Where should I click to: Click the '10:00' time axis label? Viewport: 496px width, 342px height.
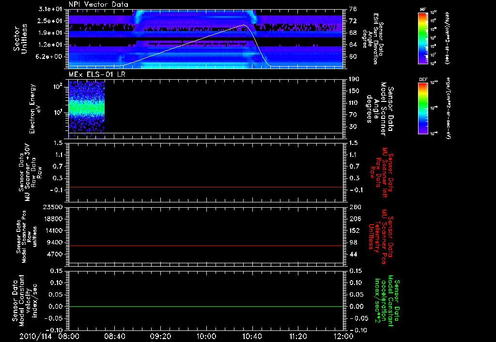tap(206, 336)
